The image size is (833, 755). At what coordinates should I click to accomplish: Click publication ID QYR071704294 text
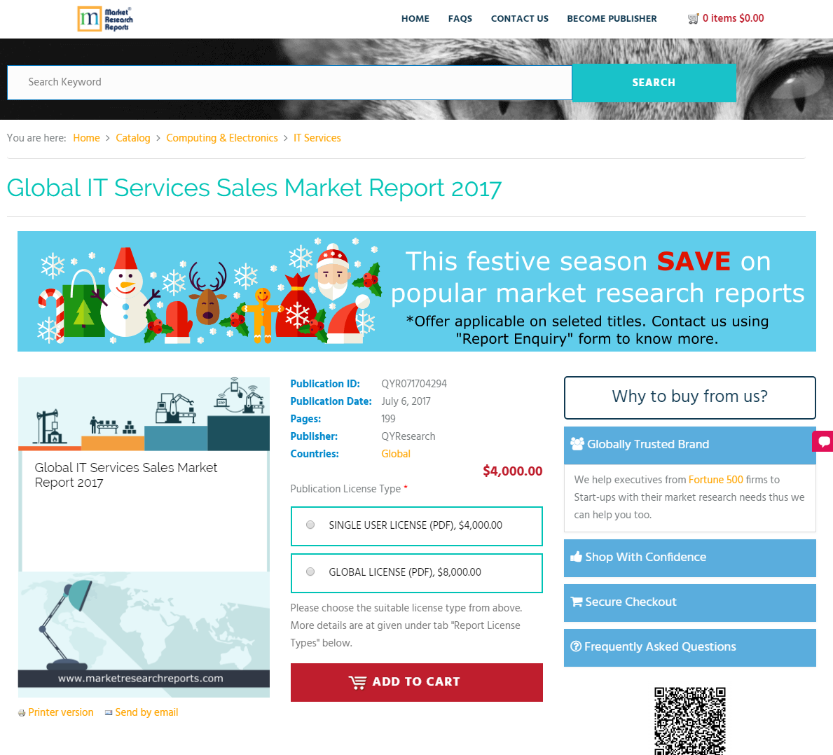414,384
